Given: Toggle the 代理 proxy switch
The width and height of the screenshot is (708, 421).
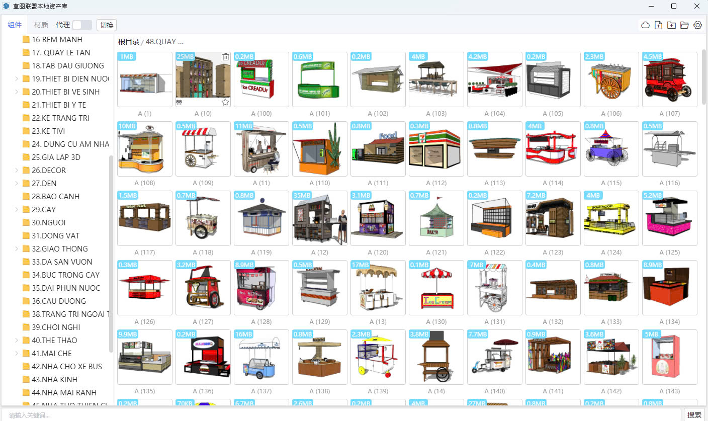Looking at the screenshot, I should tap(81, 25).
